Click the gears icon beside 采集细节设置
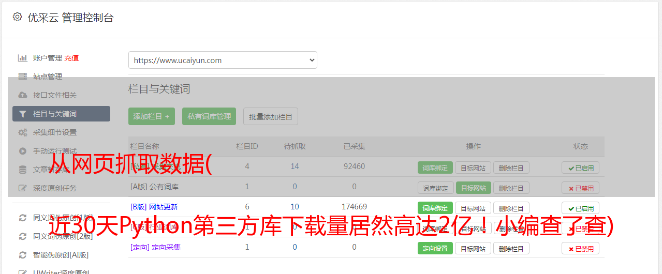Viewport: 662px width, 274px height. 23,132
